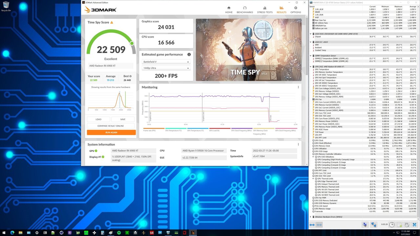
Task: Open the Battlefield V game dropdown
Action: click(x=166, y=62)
